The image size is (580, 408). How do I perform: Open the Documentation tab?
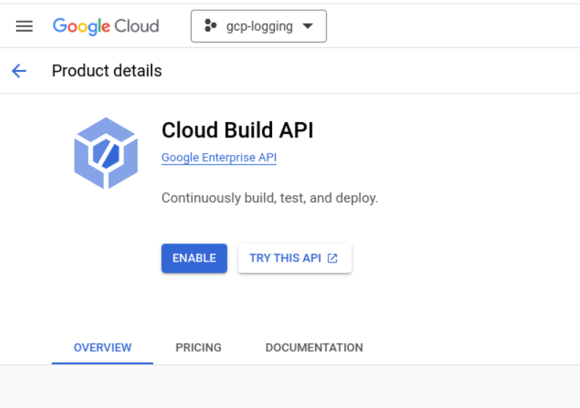click(x=314, y=348)
